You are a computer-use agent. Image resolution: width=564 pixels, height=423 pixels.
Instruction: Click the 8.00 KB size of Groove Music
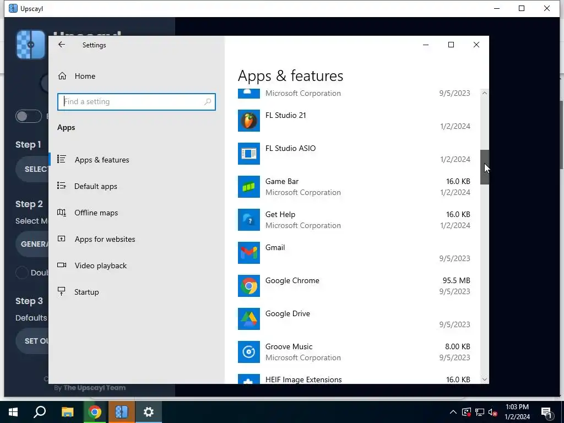(458, 347)
